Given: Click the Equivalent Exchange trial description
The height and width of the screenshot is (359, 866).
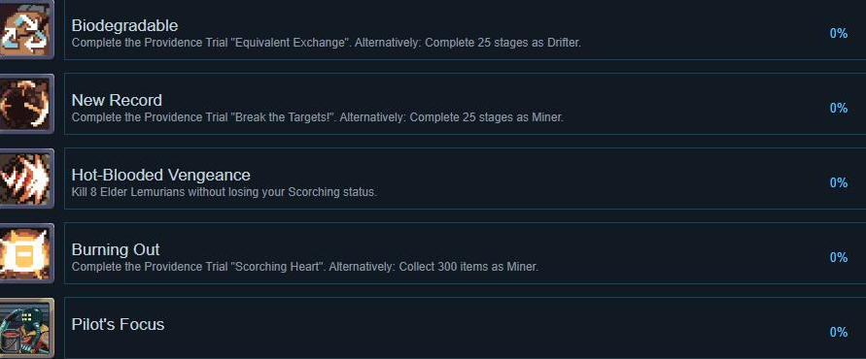Looking at the screenshot, I should pos(327,43).
